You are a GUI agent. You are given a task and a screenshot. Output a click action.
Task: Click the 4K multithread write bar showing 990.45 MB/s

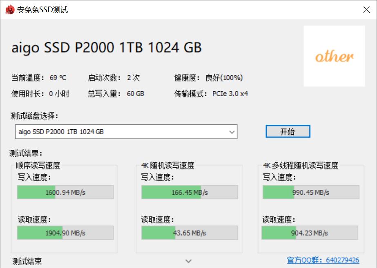310,191
